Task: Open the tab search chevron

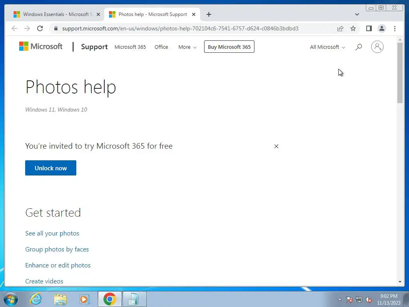Action: click(x=357, y=14)
